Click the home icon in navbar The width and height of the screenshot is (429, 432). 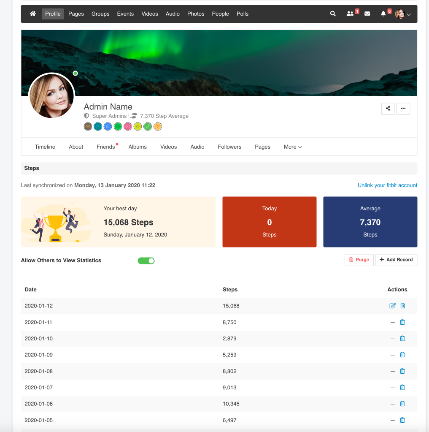pos(33,14)
